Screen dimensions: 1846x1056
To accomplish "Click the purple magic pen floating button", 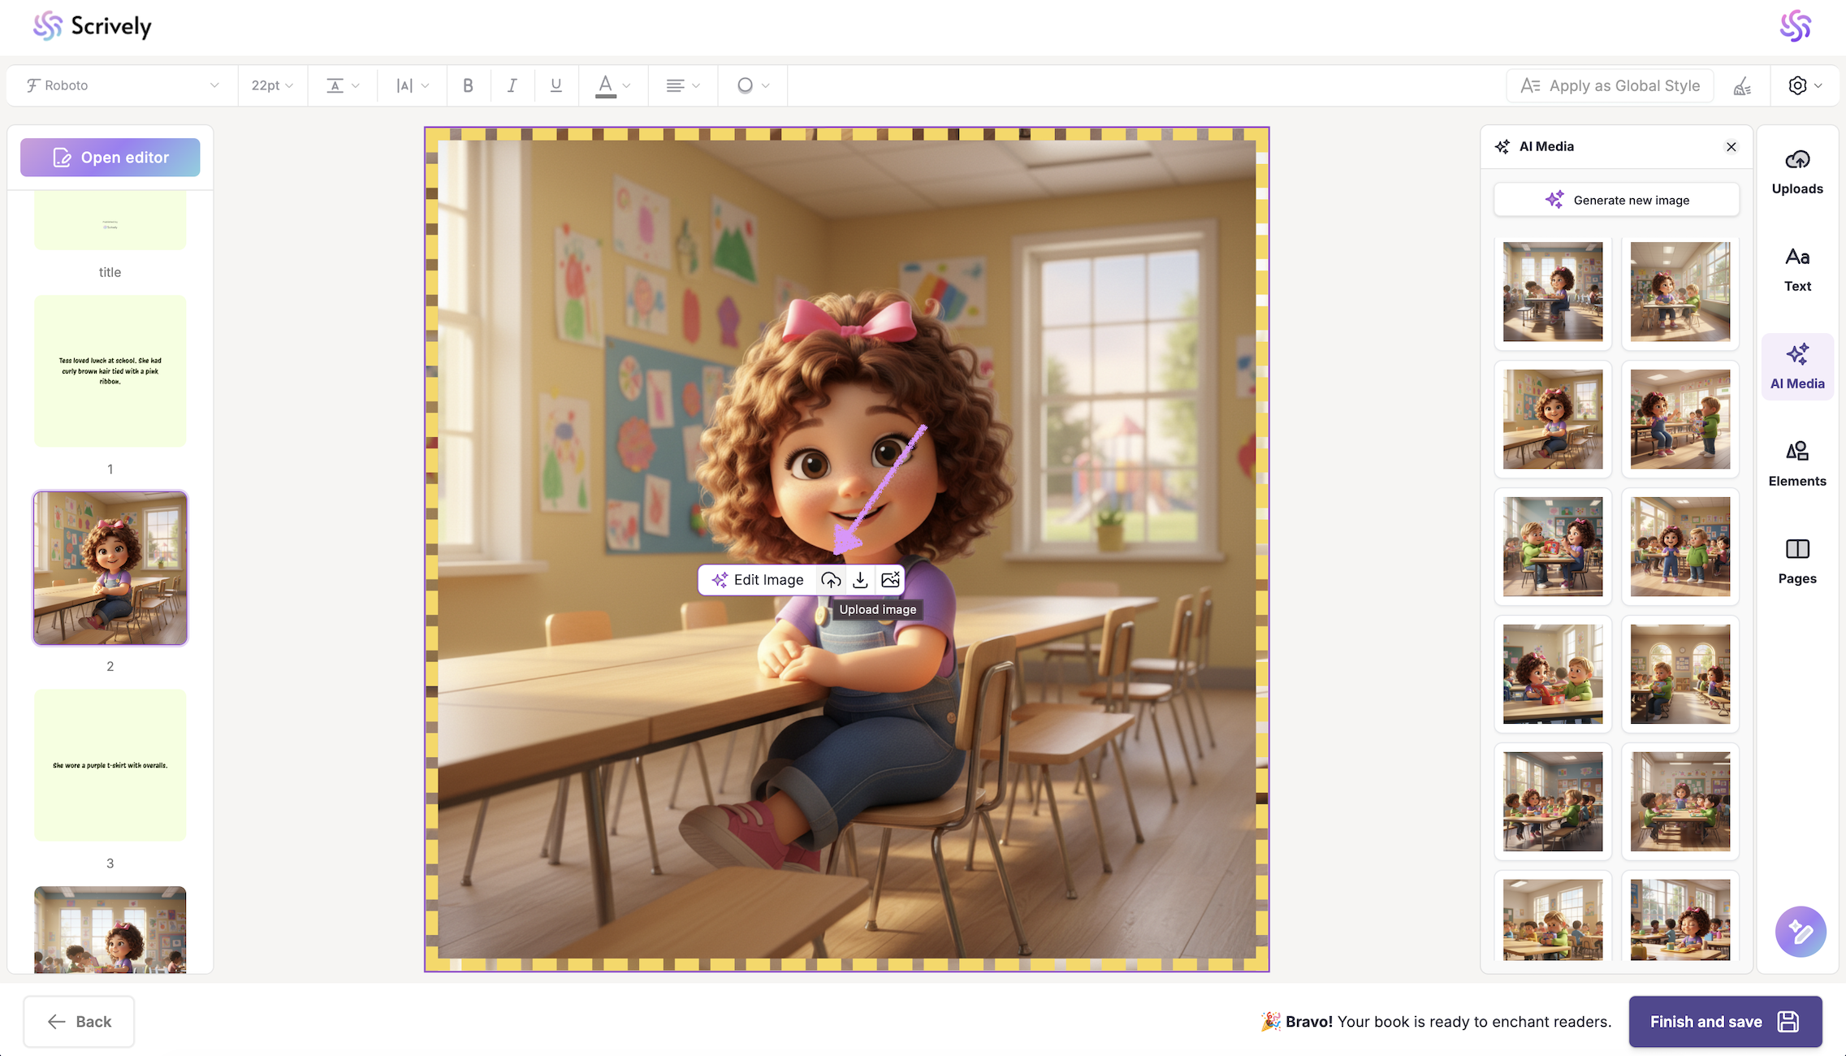I will point(1800,931).
